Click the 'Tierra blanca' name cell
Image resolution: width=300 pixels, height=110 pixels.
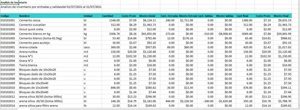pos(51,65)
